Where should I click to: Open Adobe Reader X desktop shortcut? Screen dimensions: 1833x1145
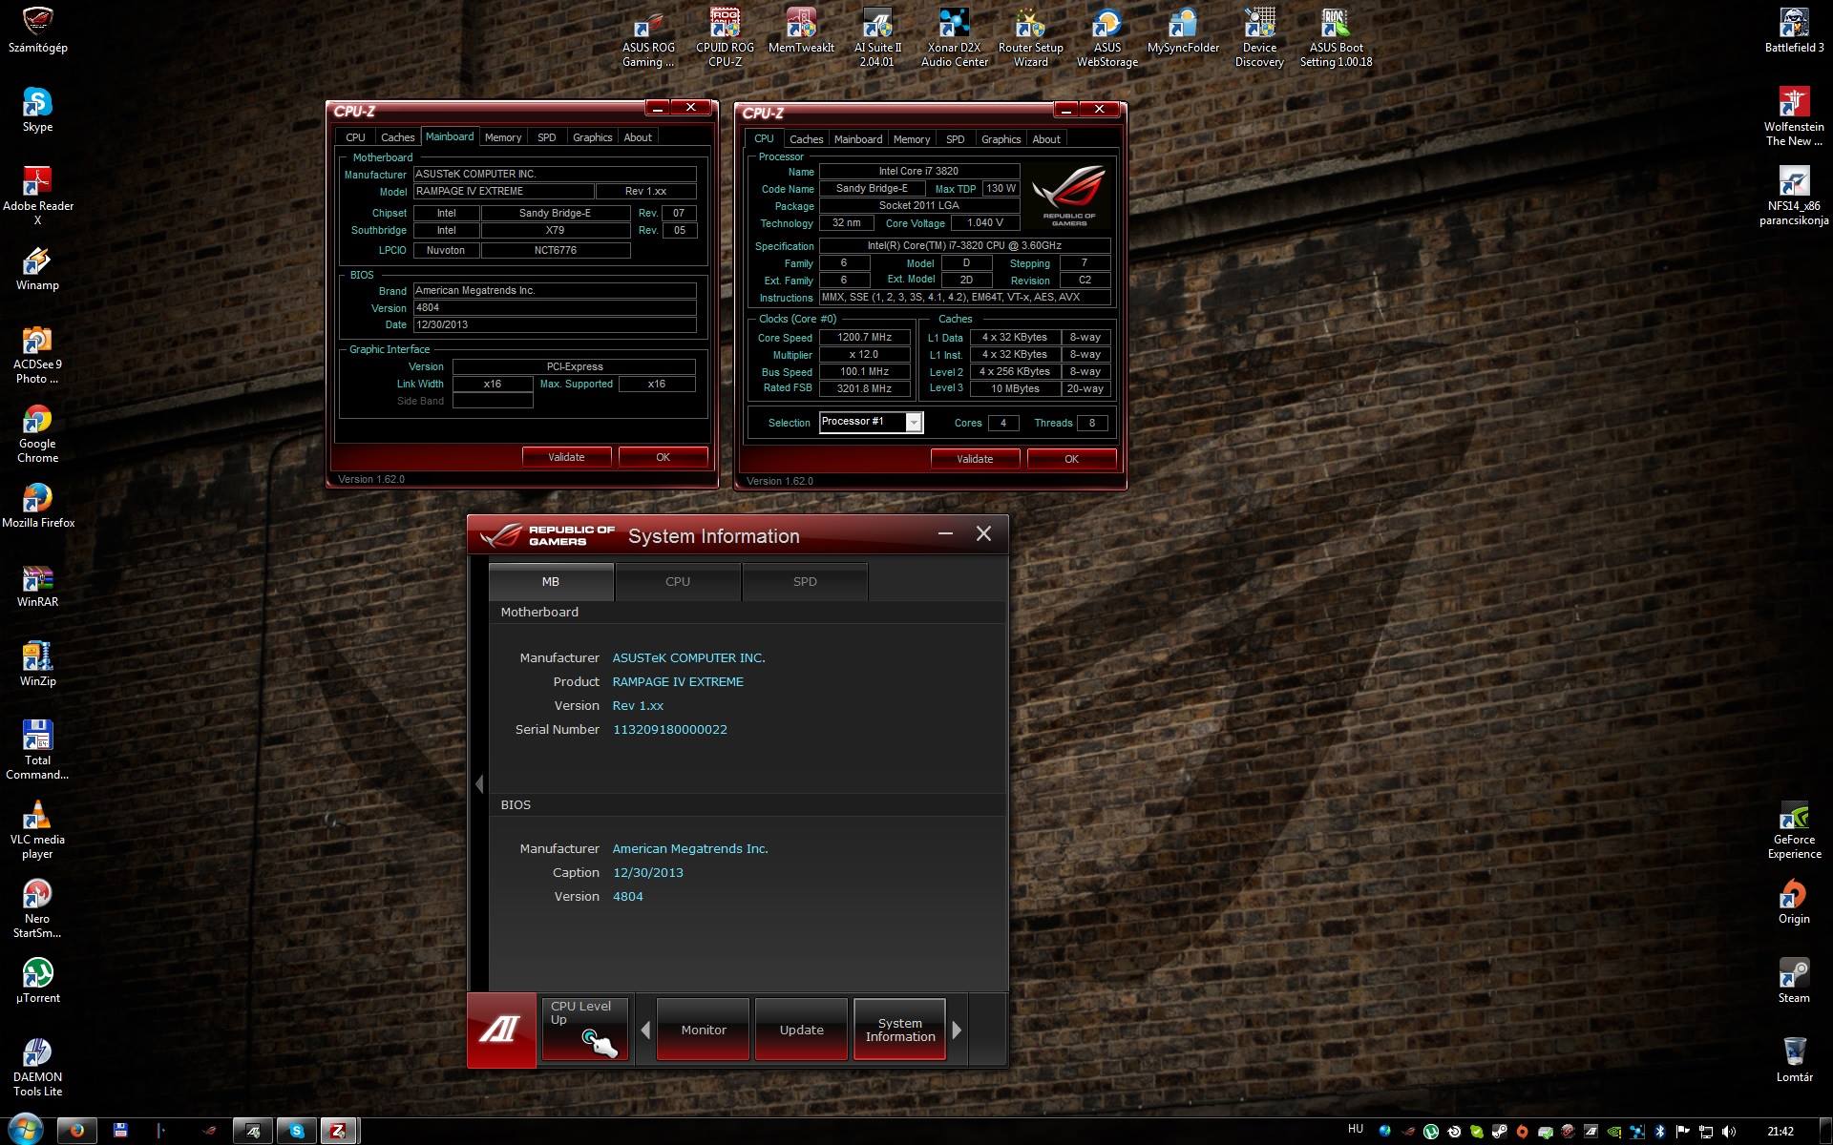point(37,197)
